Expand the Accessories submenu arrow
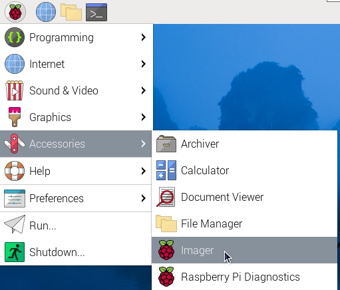The width and height of the screenshot is (340, 290). click(144, 144)
